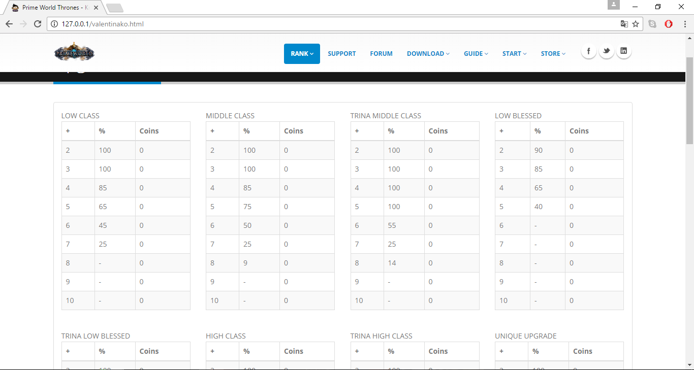Screen dimensions: 694x370
Task: Click the Coins column header in LOW CLASS
Action: tap(163, 131)
